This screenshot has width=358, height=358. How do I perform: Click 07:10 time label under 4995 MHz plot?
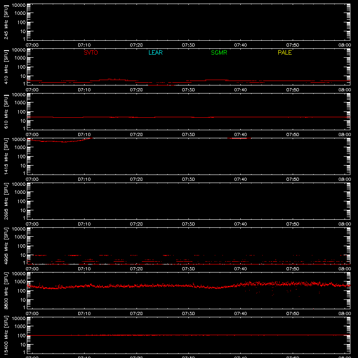pos(84,269)
